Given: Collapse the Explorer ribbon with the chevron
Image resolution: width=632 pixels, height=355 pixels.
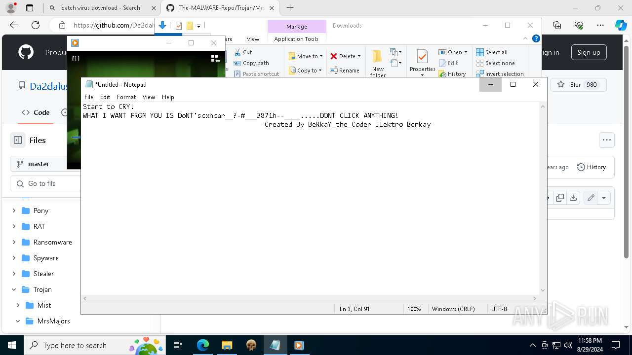Looking at the screenshot, I should pos(525,38).
